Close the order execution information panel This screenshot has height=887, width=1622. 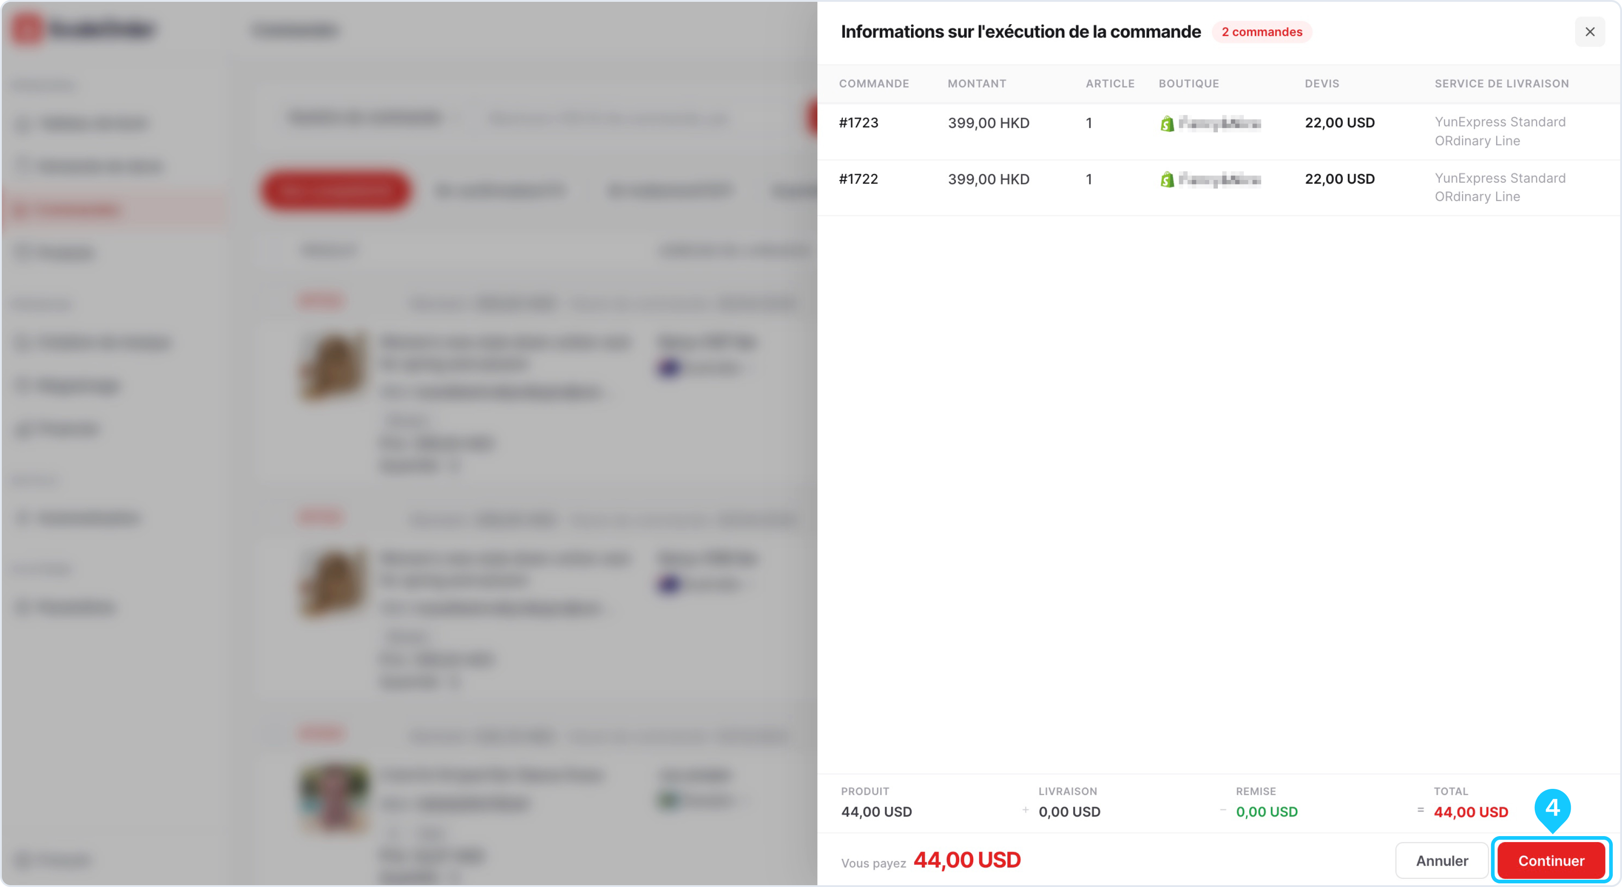pos(1589,31)
